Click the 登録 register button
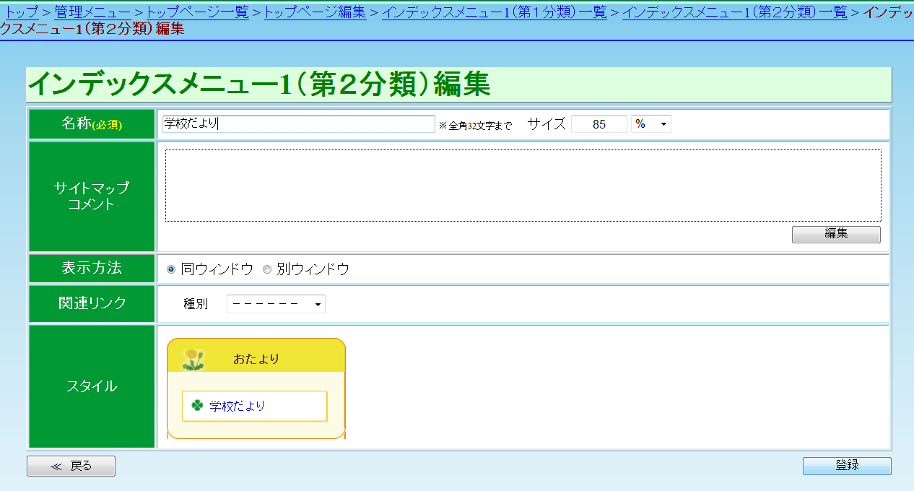The image size is (914, 491). point(847,466)
